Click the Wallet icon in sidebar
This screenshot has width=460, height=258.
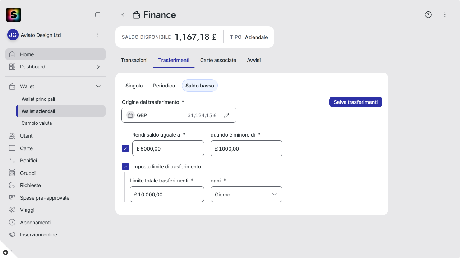(12, 86)
